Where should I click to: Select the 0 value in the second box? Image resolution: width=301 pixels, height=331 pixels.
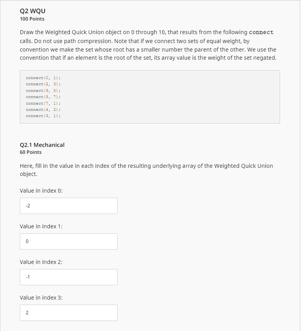27,241
